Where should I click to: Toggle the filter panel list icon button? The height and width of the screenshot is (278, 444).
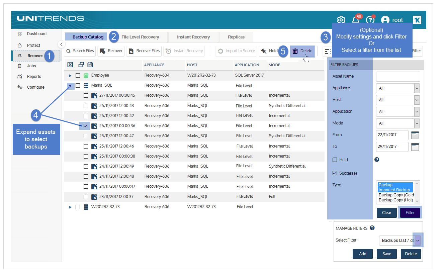pyautogui.click(x=328, y=51)
